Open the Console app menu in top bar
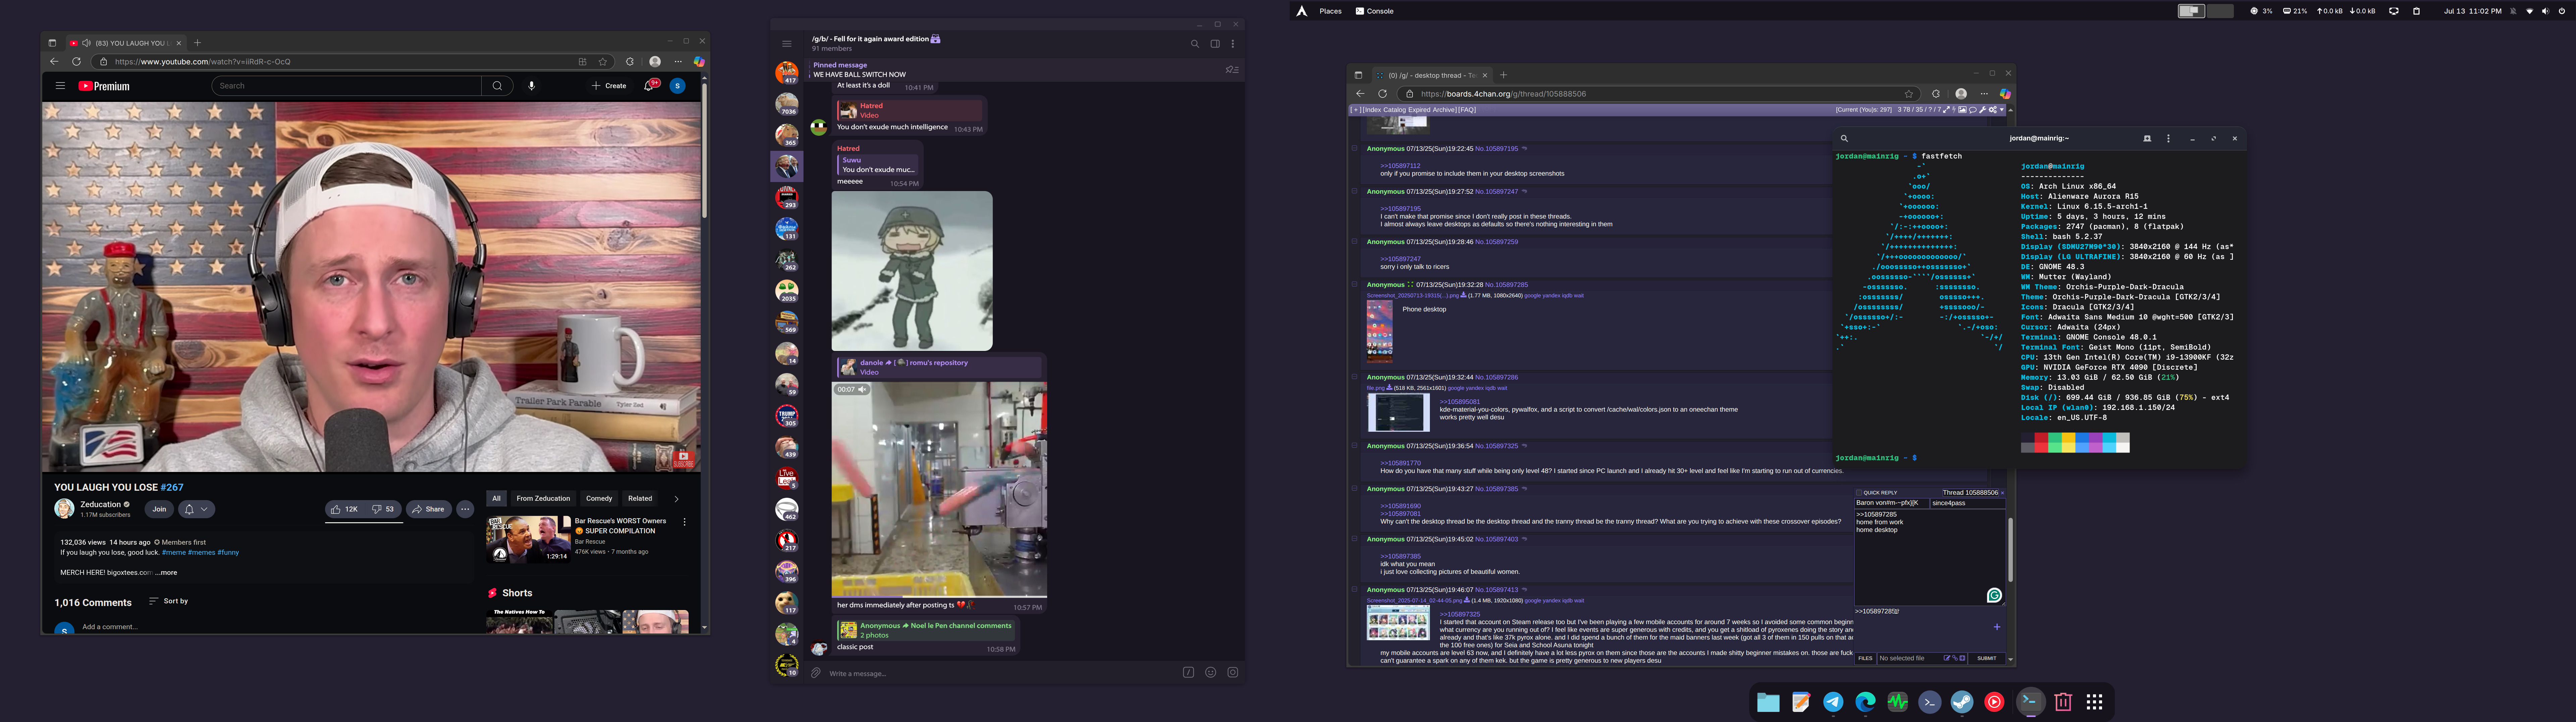Viewport: 2576px width, 722px height. 1375,11
